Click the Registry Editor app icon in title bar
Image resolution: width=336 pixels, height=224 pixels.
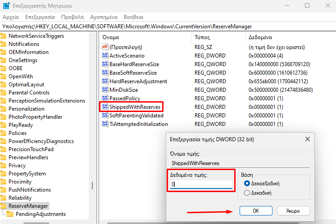point(6,5)
